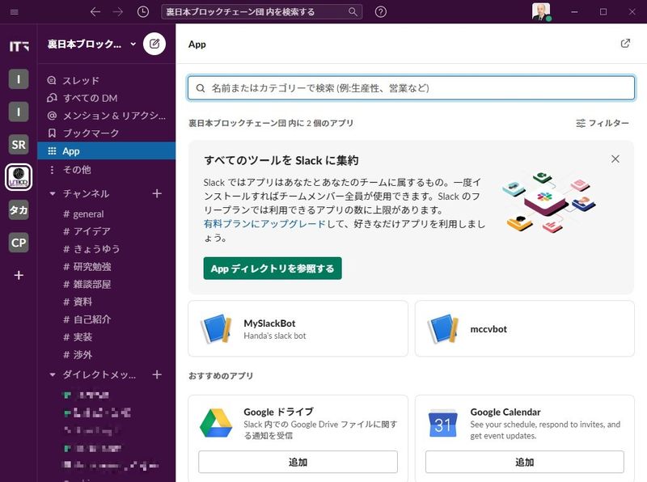Add a channel using the plus icon
The height and width of the screenshot is (482, 647).
tap(158, 194)
